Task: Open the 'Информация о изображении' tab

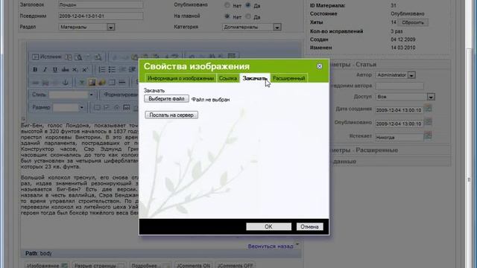Action: [180, 78]
